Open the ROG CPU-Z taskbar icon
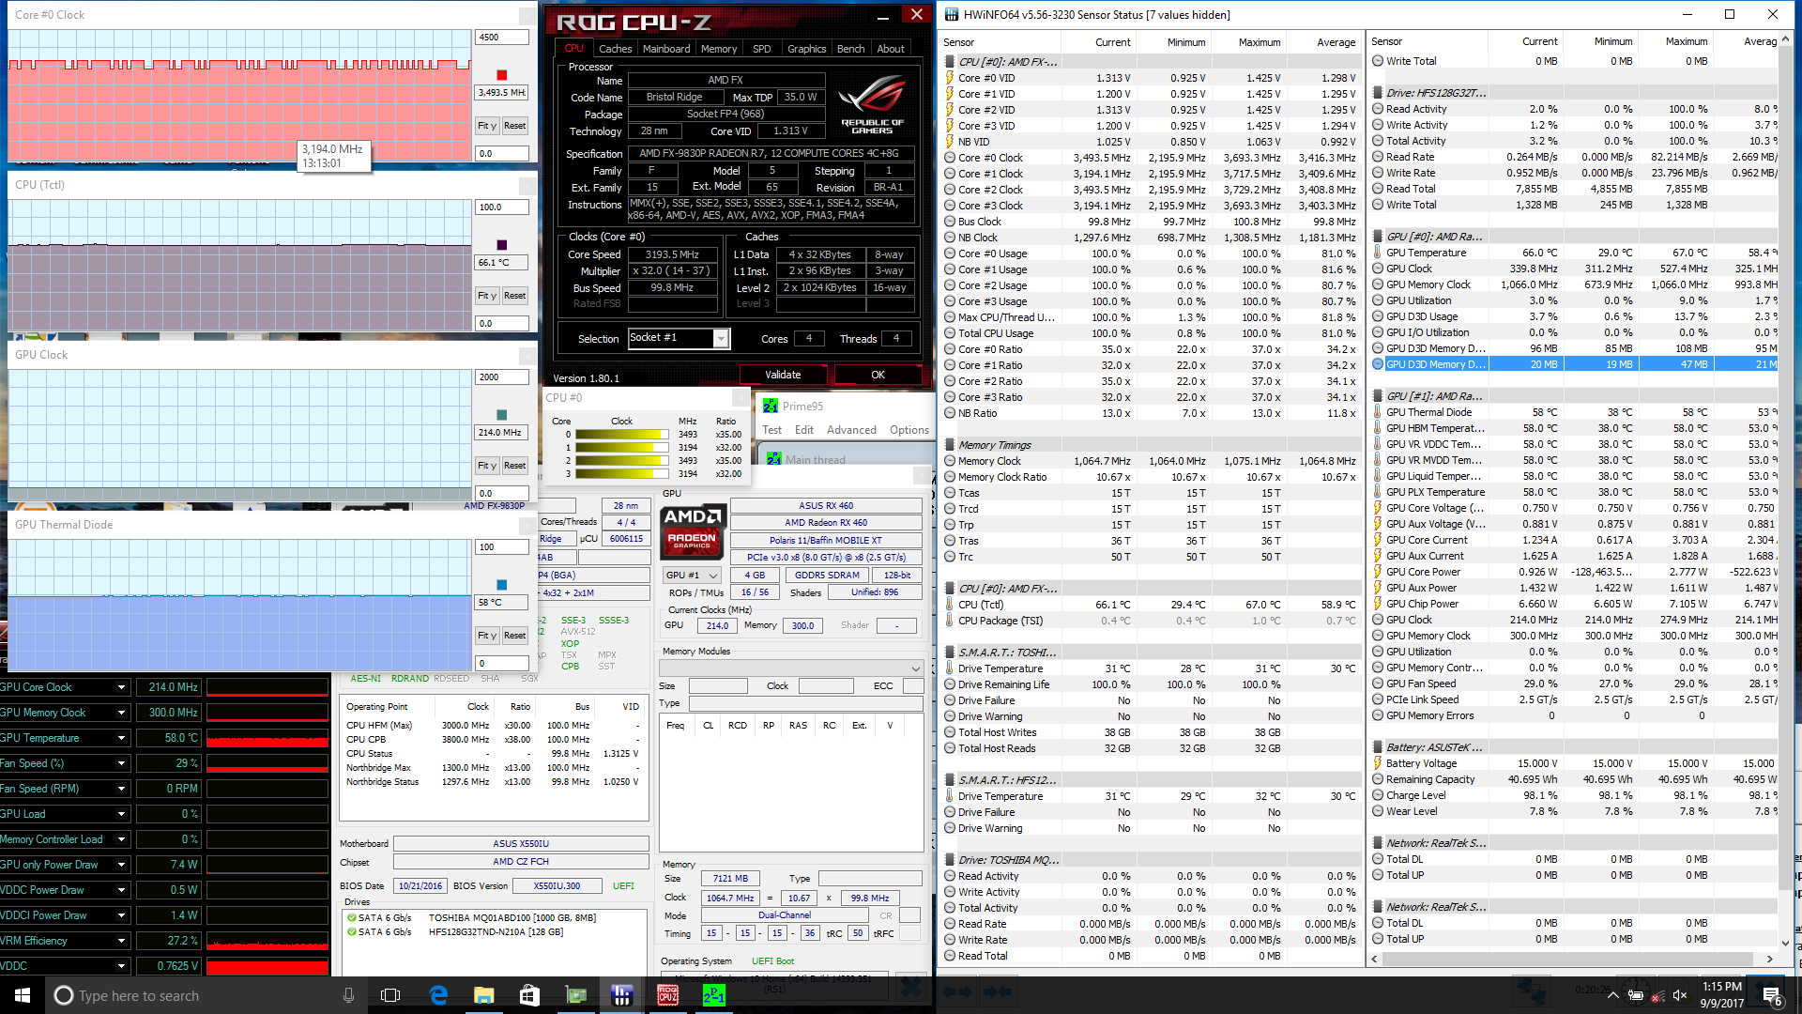 [667, 995]
